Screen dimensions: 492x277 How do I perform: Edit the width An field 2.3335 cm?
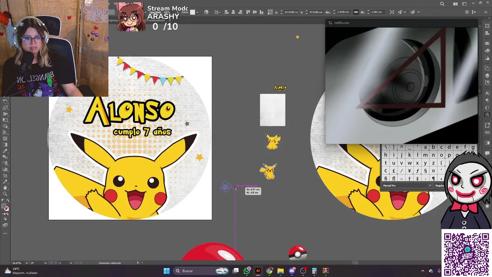click(x=343, y=12)
